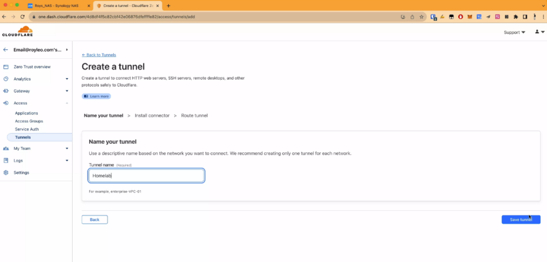The image size is (547, 262).
Task: Collapse the Access section arrow
Action: [67, 103]
